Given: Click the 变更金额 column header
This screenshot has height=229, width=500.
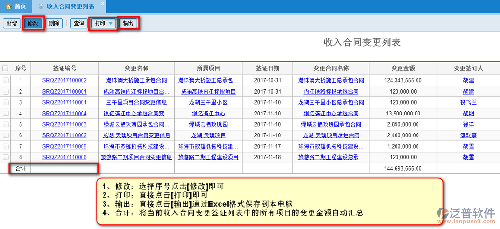Looking at the screenshot, I should click(403, 68).
